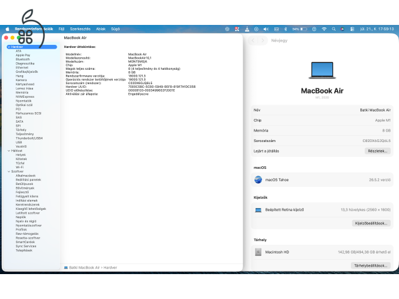Screen dimensions: 399x299
Task: Open the Fájl menu
Action: click(x=61, y=29)
